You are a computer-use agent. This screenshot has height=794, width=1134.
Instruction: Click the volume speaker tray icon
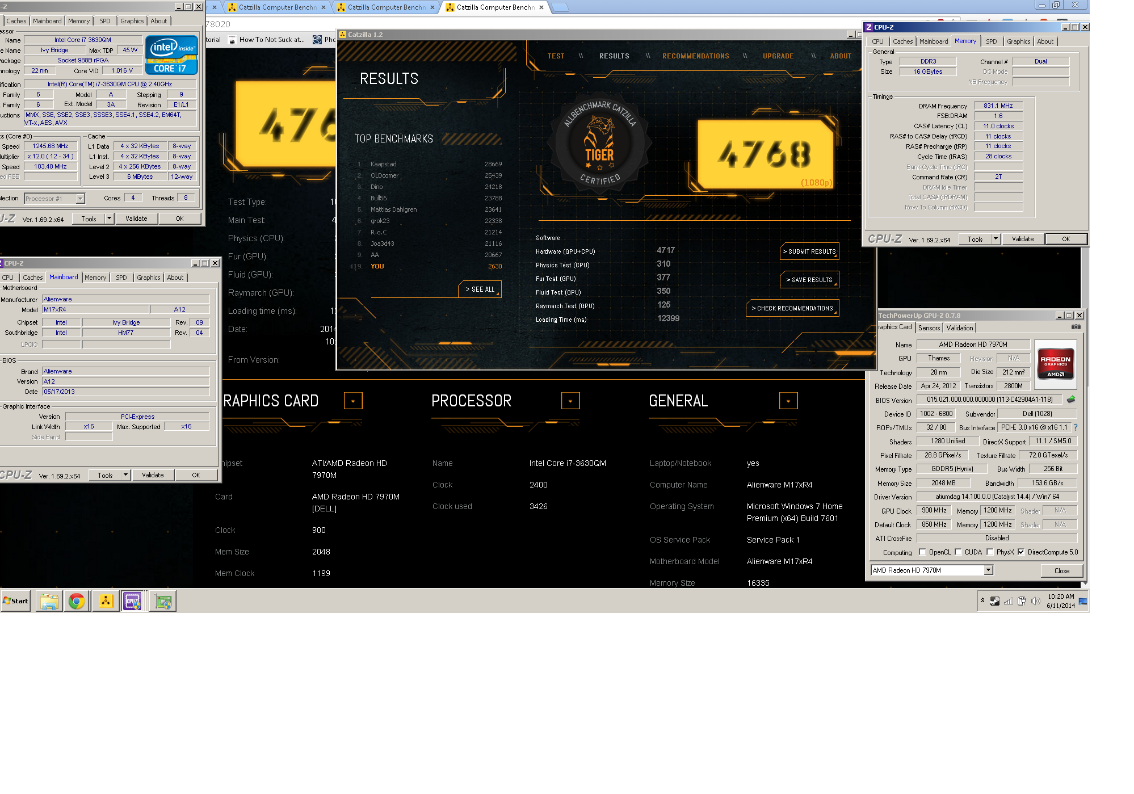[1036, 601]
